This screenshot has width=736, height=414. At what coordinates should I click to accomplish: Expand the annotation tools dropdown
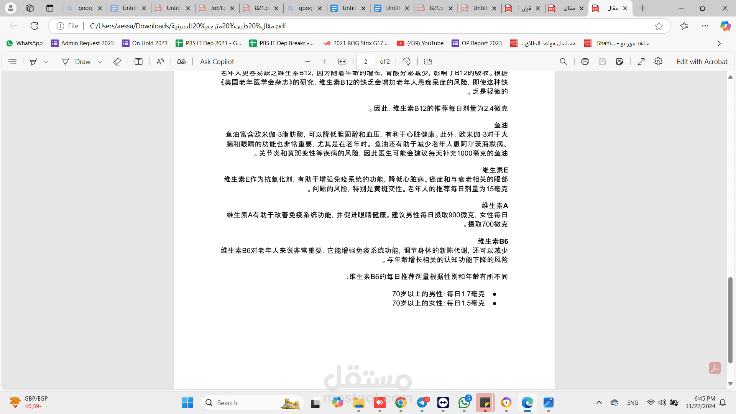tap(46, 62)
